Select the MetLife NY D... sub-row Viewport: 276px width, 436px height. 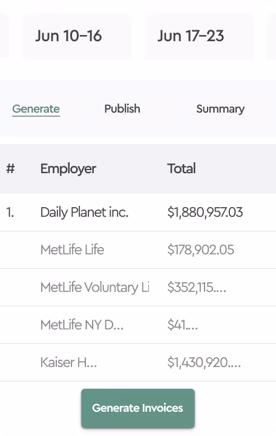(x=138, y=325)
